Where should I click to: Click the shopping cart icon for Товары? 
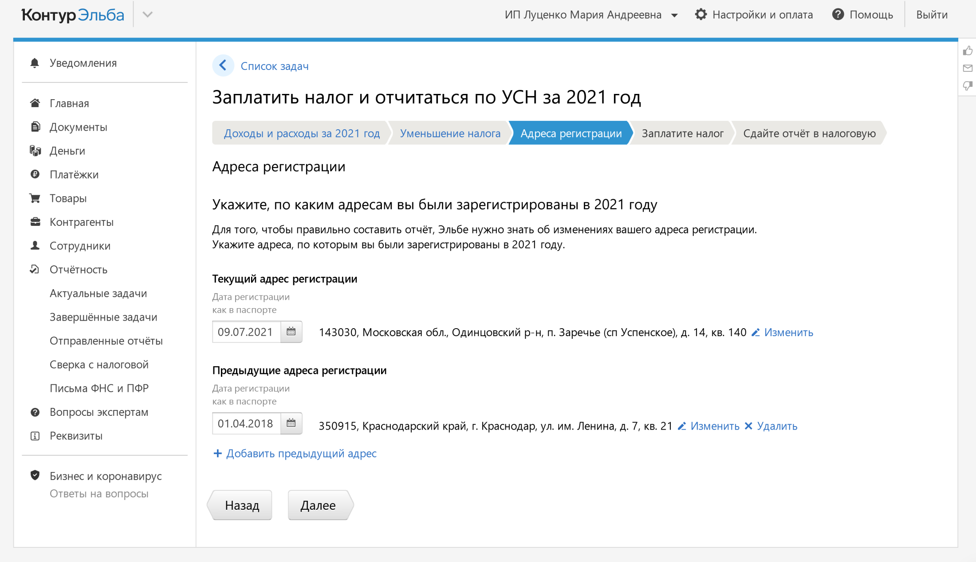(35, 198)
